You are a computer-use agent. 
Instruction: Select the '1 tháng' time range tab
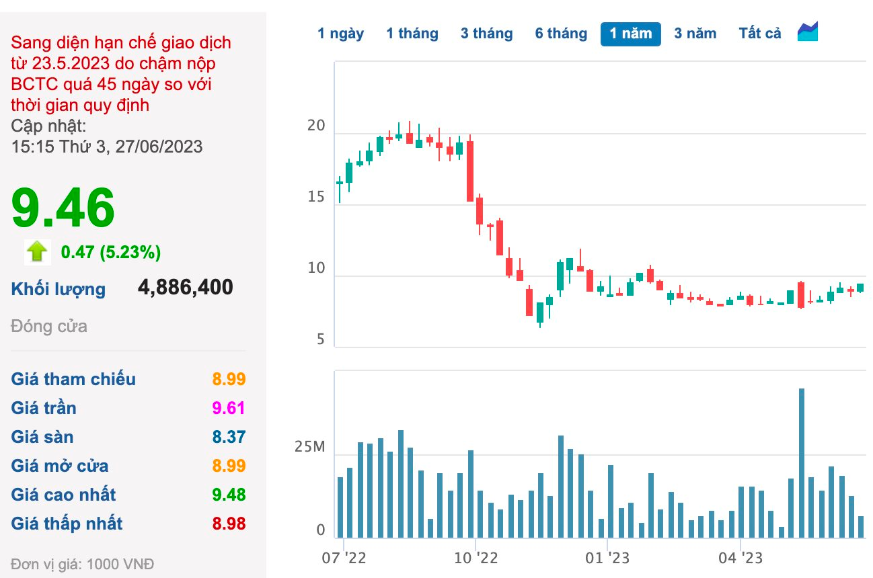pos(412,34)
